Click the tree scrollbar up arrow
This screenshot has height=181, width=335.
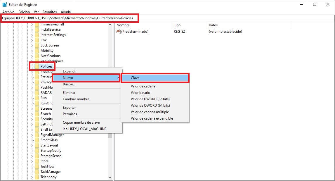point(110,24)
